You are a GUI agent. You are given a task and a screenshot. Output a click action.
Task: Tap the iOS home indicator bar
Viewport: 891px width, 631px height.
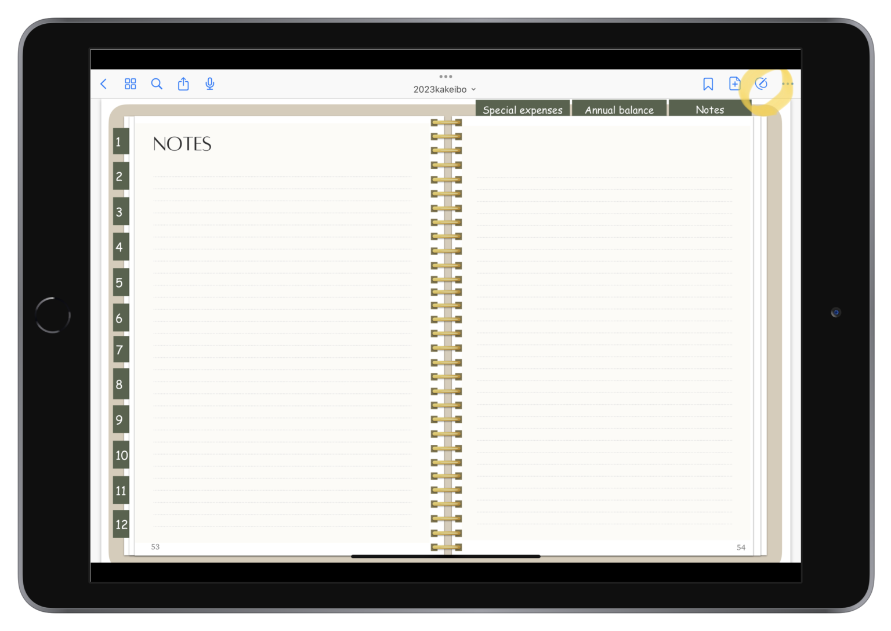point(445,556)
